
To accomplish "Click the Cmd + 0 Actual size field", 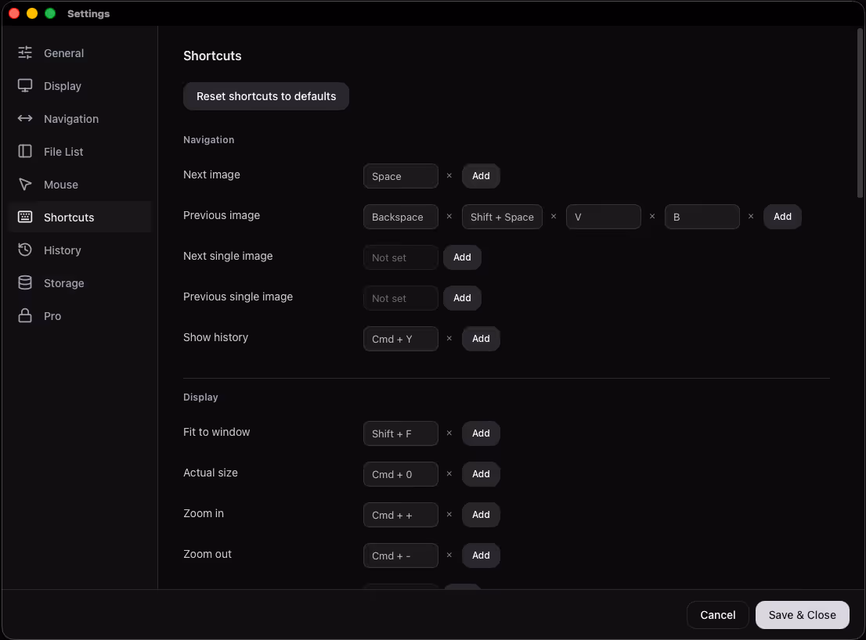I will (401, 474).
